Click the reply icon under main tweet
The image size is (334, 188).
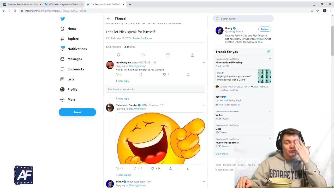[x=118, y=55]
